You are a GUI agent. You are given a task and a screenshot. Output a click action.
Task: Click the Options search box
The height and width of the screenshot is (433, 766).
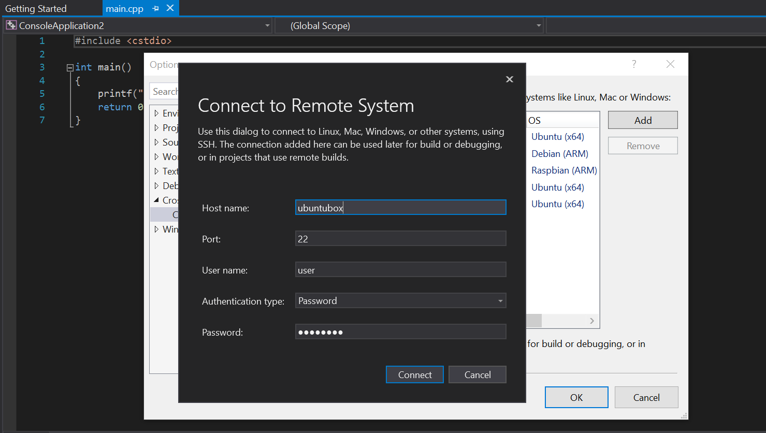click(164, 91)
